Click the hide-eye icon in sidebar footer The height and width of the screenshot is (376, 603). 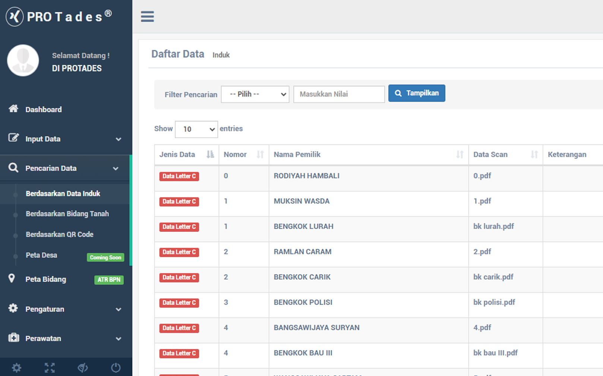pos(83,368)
